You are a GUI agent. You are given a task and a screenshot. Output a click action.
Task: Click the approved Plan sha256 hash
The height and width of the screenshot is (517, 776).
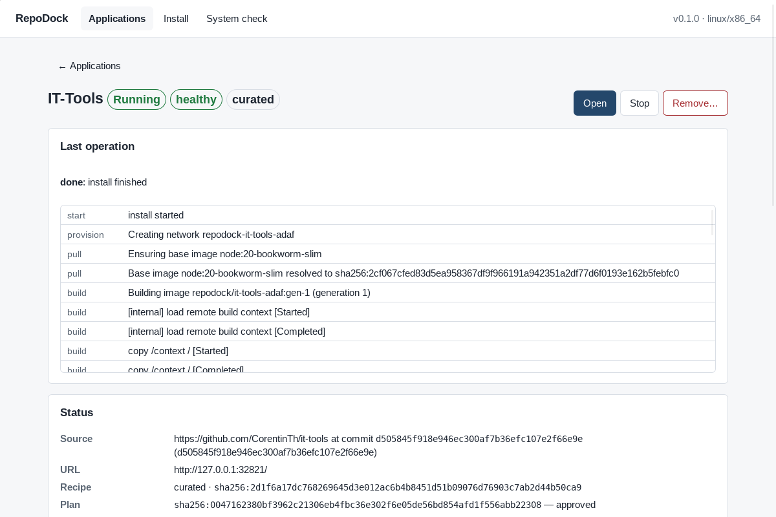pos(358,505)
